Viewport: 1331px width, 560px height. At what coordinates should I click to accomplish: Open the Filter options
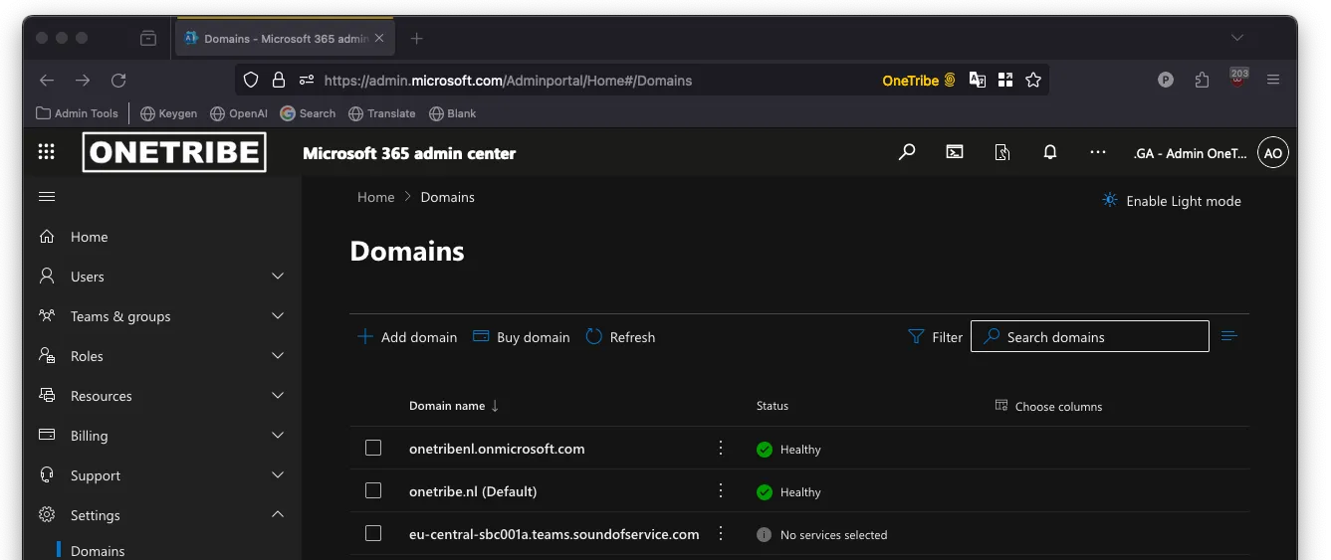(x=935, y=337)
